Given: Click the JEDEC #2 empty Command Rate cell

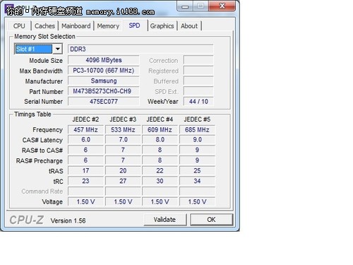Looking at the screenshot, I should click(x=85, y=192).
